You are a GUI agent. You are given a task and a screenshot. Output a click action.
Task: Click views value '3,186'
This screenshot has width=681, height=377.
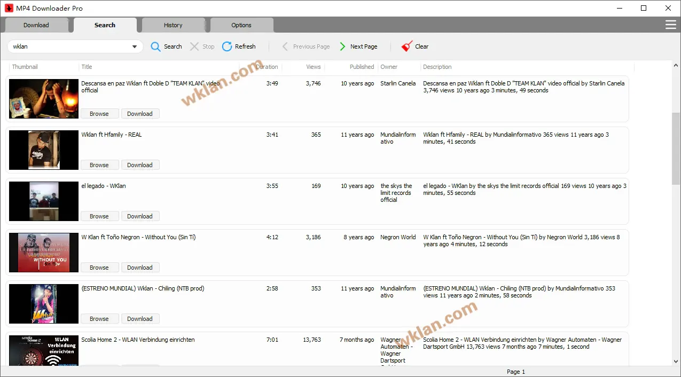314,237
